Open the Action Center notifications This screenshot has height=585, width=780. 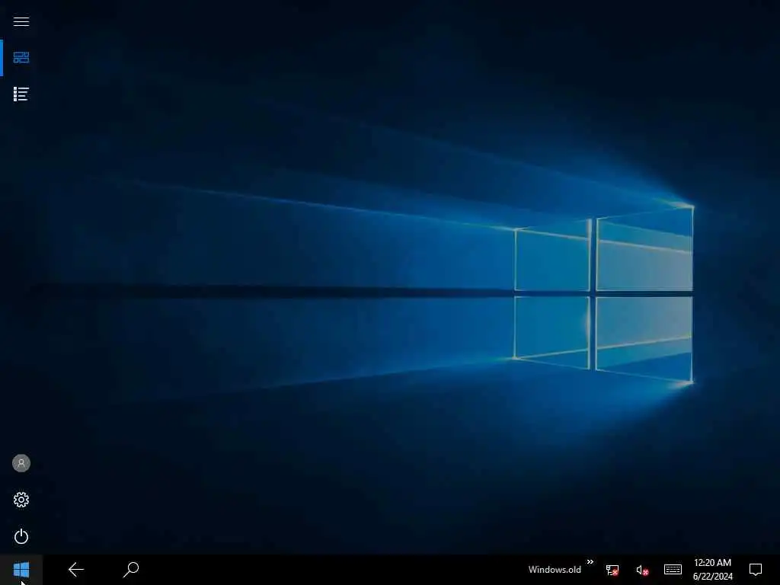coord(755,570)
